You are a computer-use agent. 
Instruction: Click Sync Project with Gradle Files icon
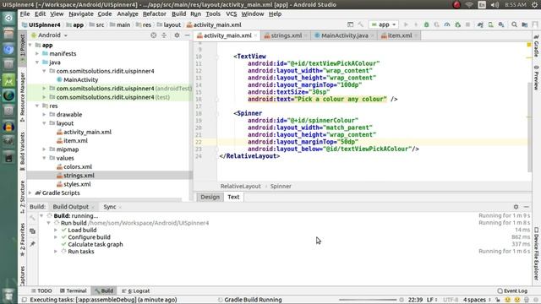480,24
